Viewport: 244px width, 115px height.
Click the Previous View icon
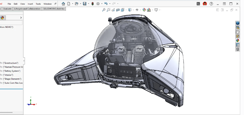pos(113,10)
